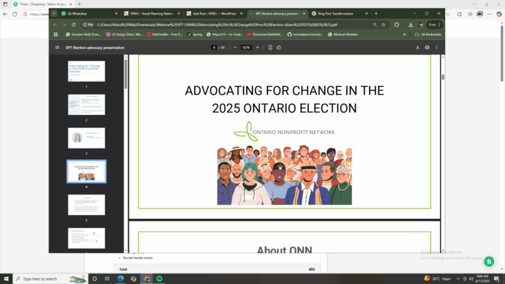Open the browser Extensions puzzle icon

398,24
